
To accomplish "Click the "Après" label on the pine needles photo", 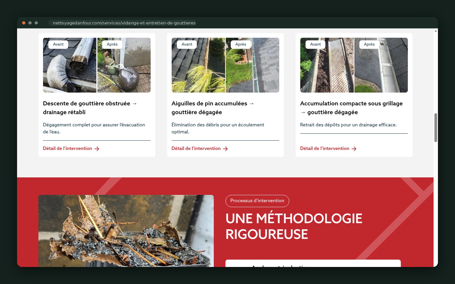I will coord(241,44).
